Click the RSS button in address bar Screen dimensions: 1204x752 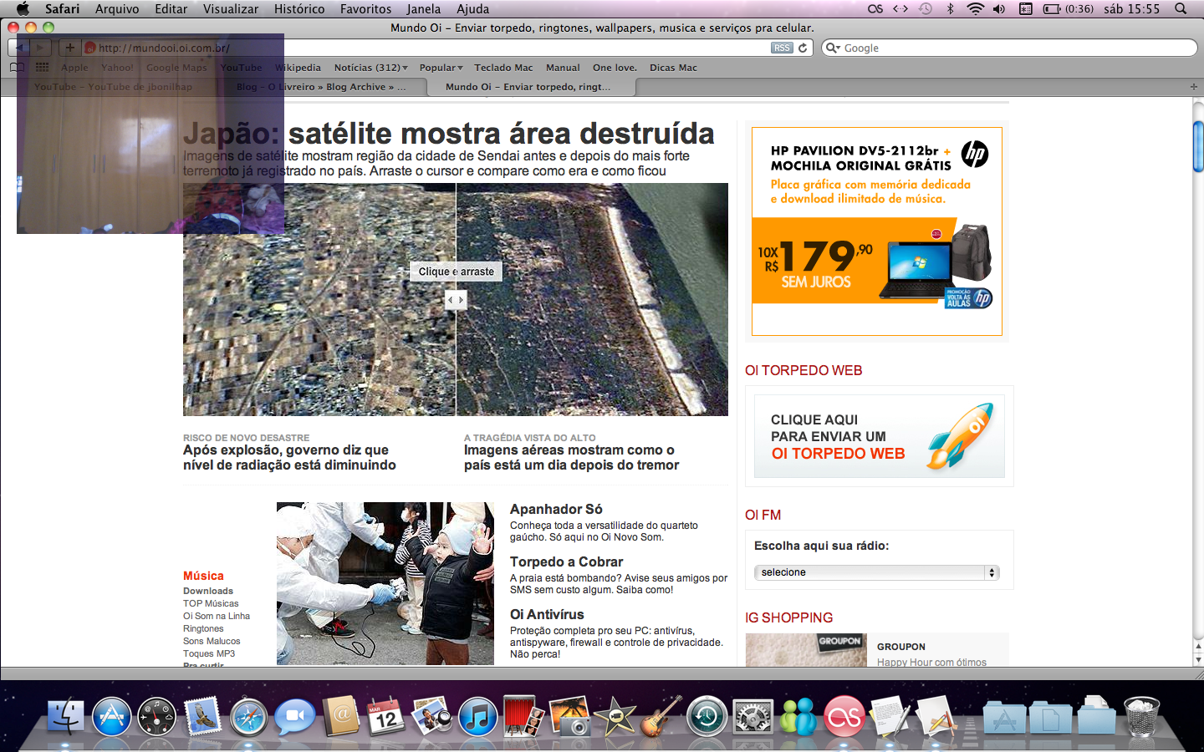[782, 48]
